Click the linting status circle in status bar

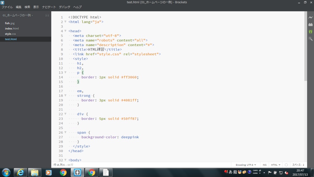(x=286, y=165)
